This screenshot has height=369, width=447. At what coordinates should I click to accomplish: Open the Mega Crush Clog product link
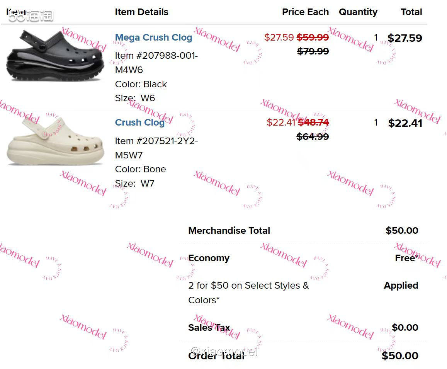tap(153, 37)
